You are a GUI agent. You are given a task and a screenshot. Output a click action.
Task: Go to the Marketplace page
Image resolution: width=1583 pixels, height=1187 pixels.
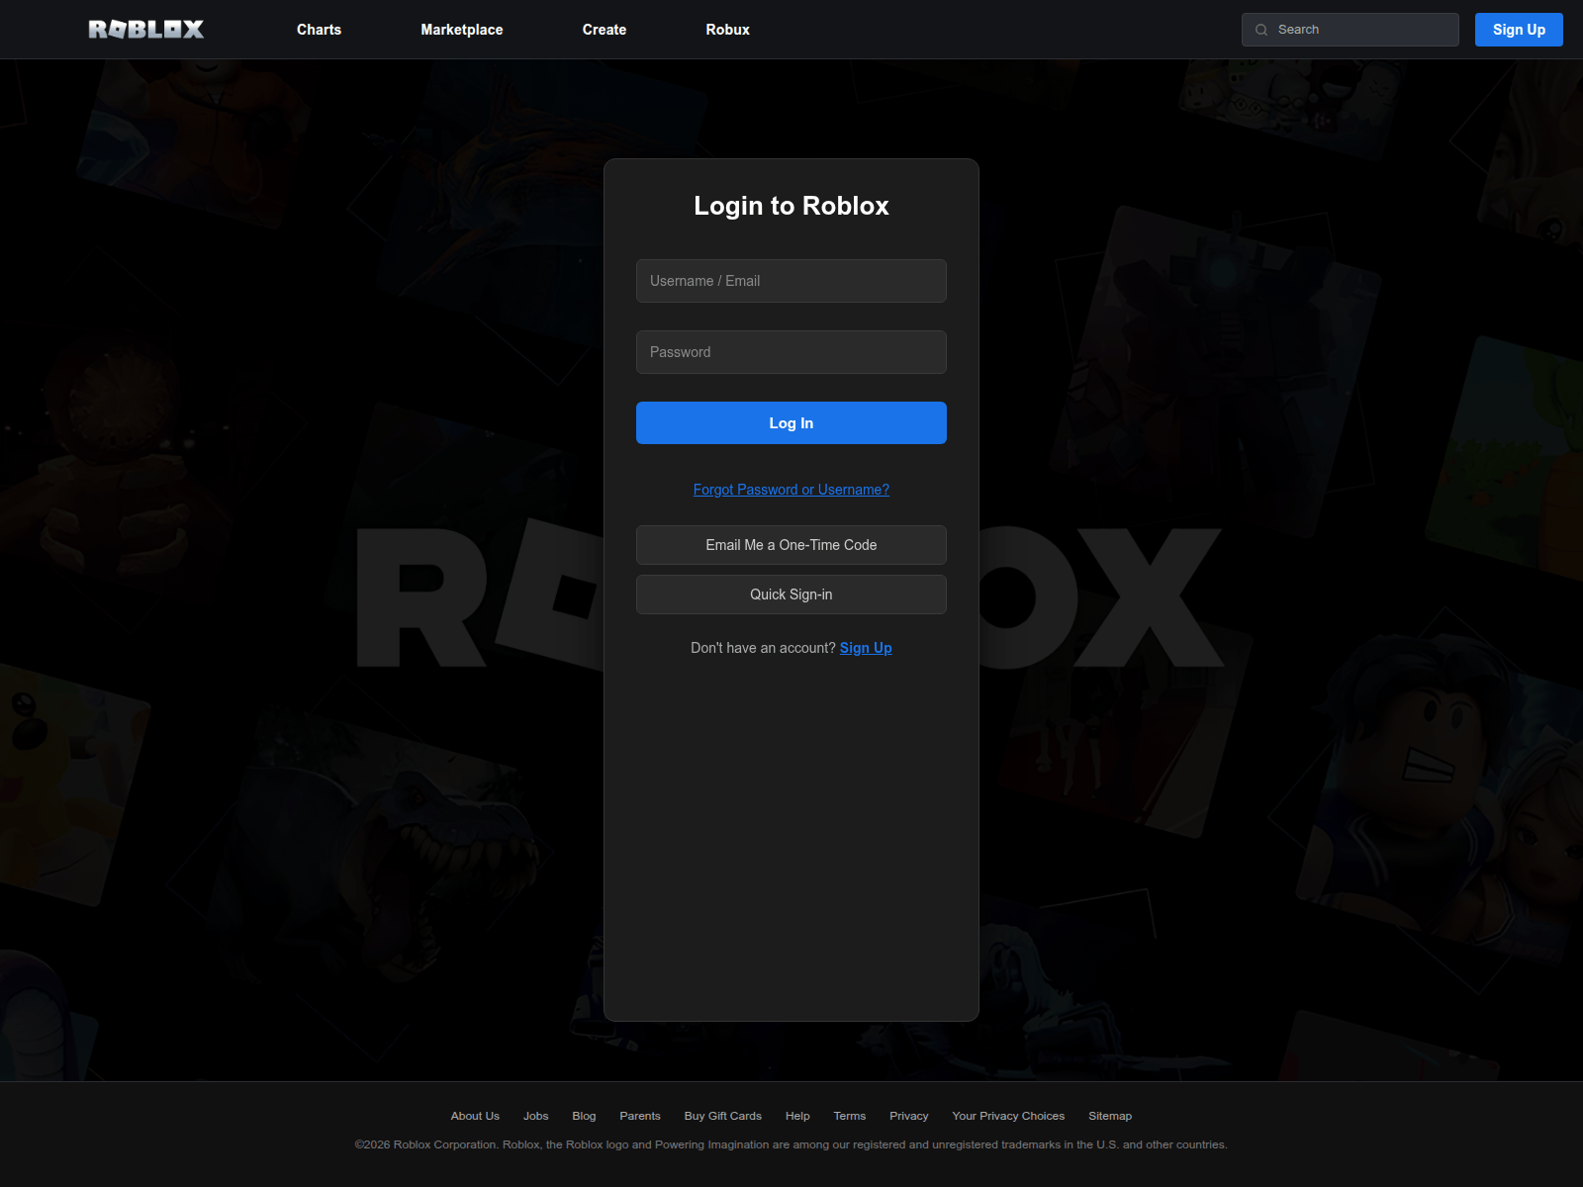461,30
